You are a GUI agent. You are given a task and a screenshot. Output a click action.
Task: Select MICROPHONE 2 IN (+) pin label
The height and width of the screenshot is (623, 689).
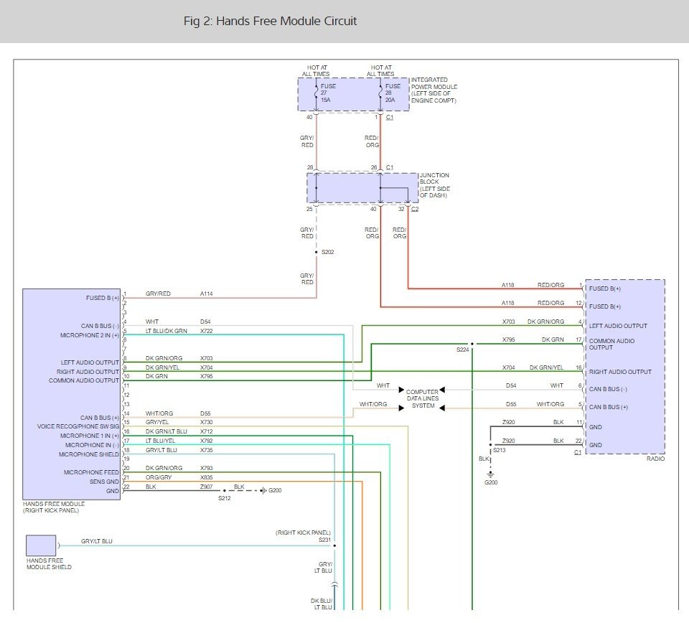[x=89, y=335]
